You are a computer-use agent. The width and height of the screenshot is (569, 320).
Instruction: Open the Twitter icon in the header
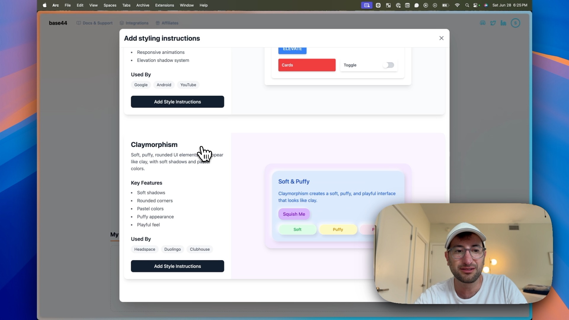click(x=493, y=23)
